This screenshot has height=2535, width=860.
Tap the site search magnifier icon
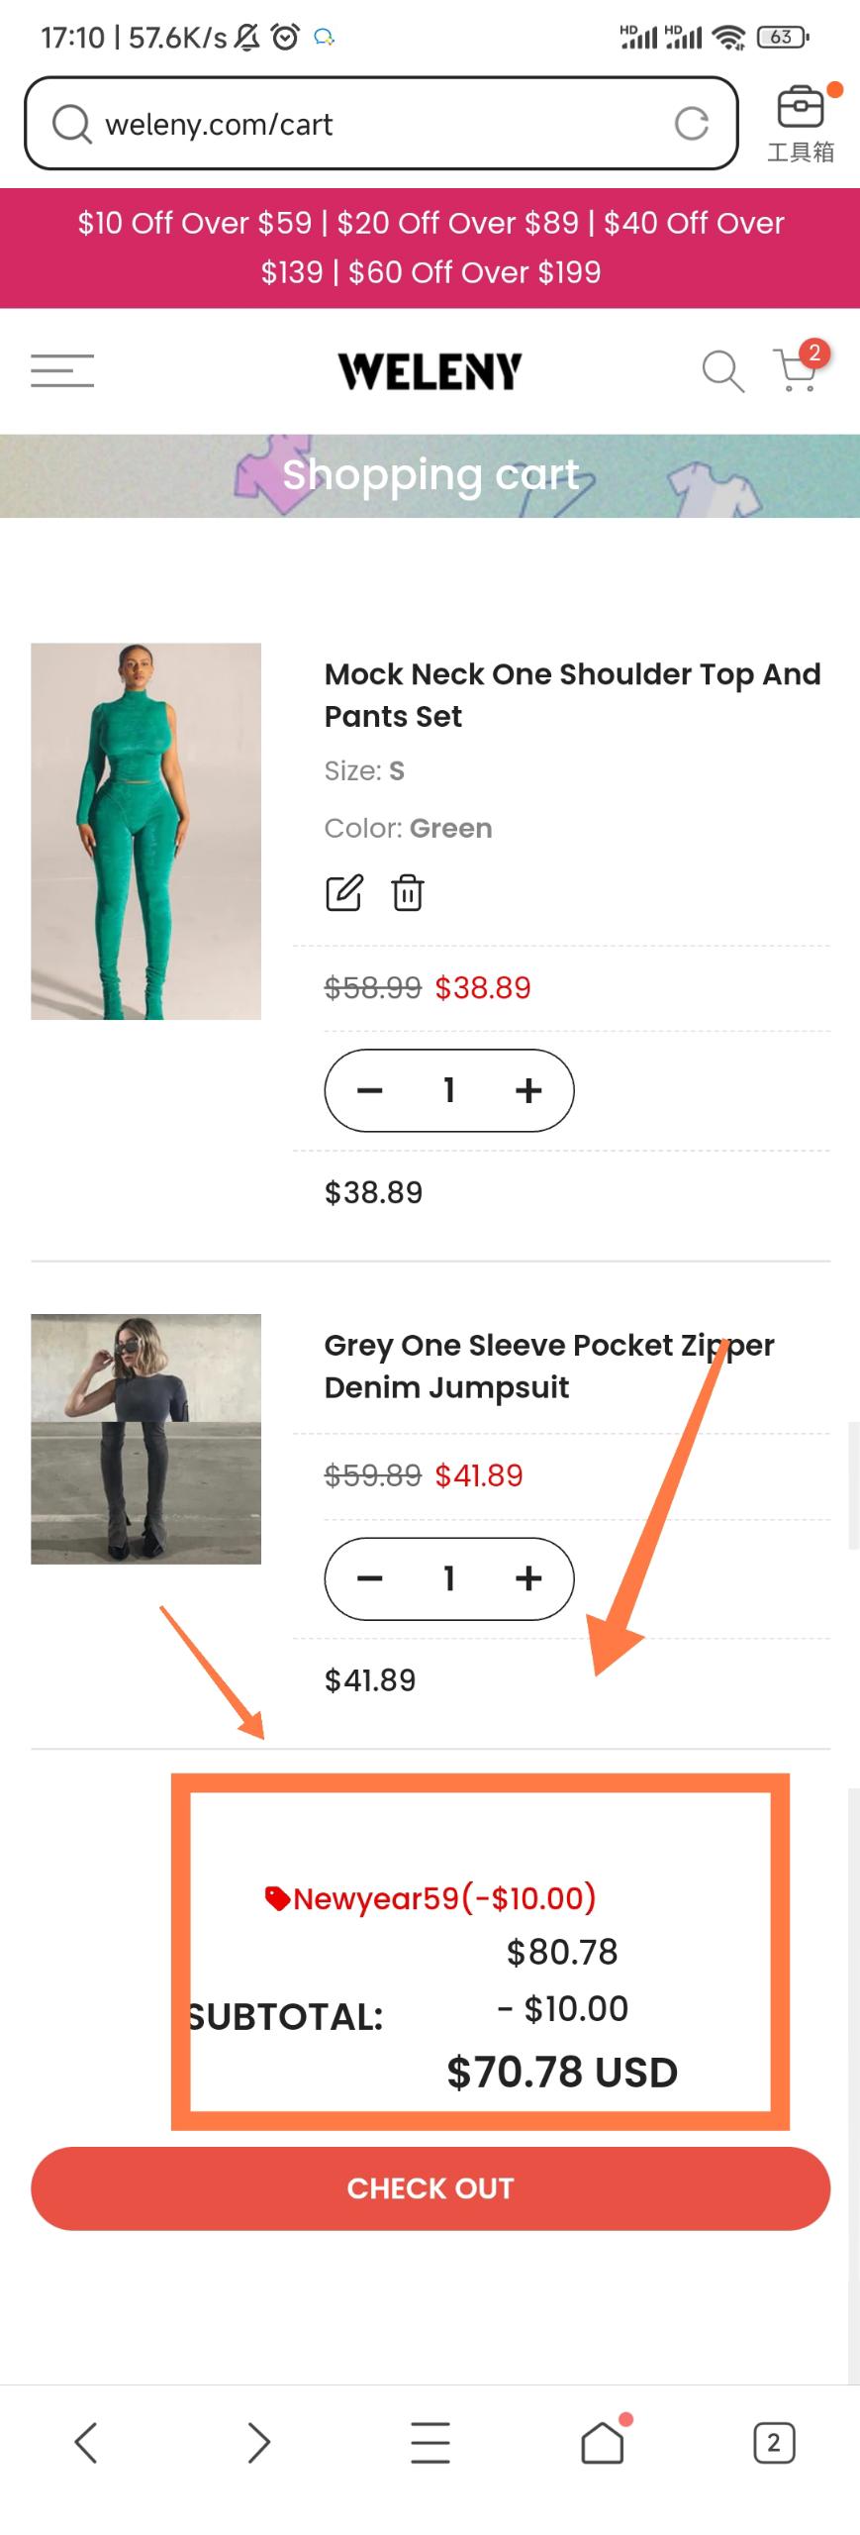(722, 371)
